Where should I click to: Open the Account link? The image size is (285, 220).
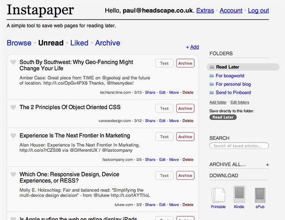click(x=231, y=11)
